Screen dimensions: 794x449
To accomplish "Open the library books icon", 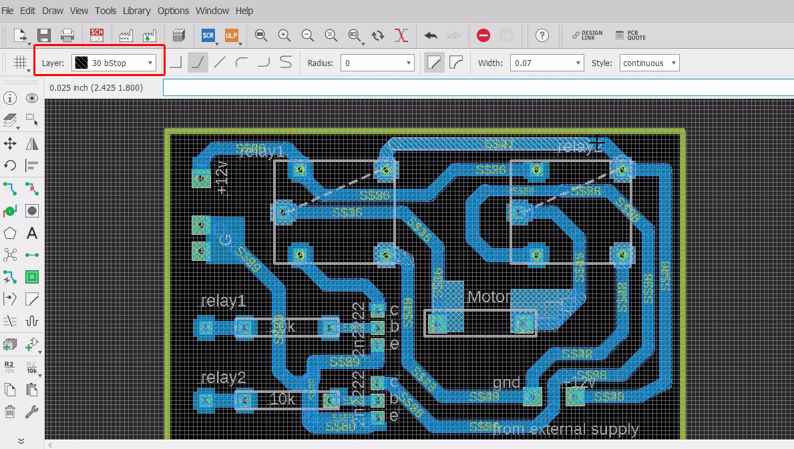I will pos(179,35).
